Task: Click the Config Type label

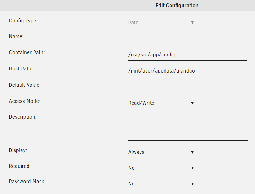Action: click(23, 21)
